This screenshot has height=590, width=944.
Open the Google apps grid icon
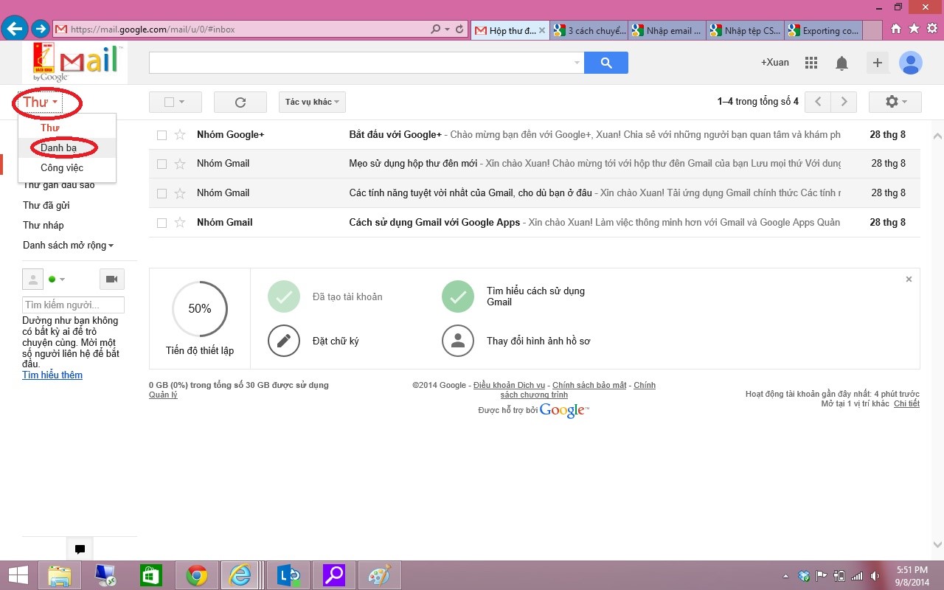(x=811, y=63)
